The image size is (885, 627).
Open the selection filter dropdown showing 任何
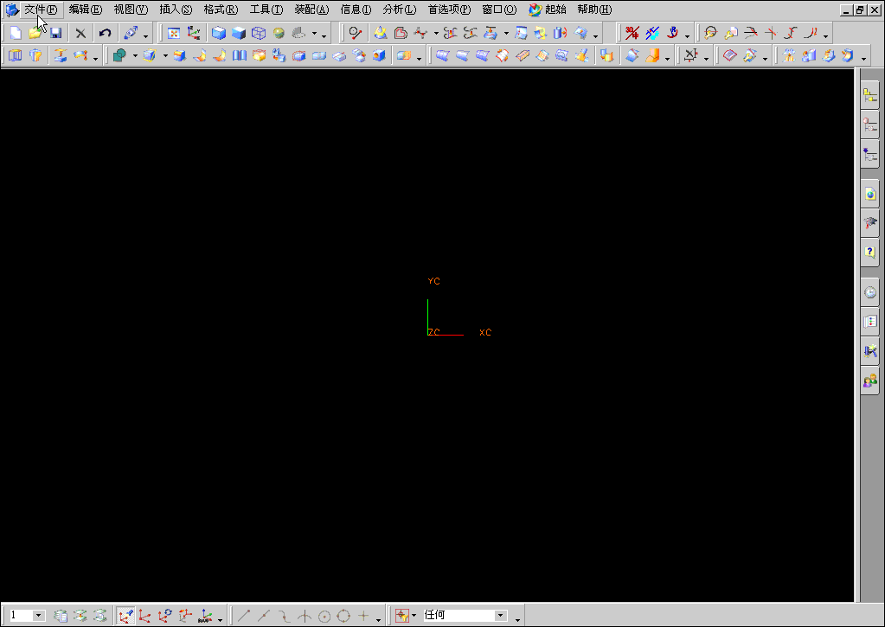(x=500, y=614)
